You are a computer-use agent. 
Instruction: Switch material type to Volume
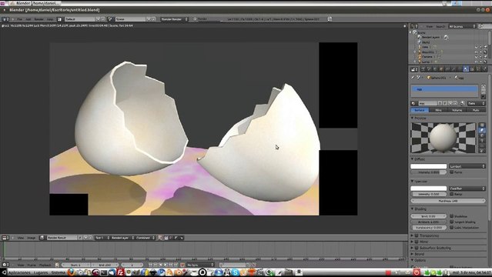pos(457,110)
